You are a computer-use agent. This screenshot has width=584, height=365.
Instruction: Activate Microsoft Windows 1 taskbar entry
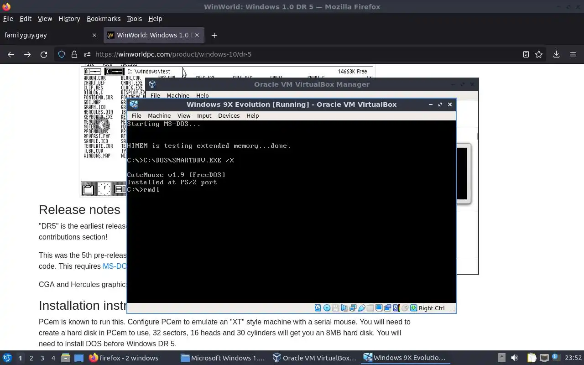(223, 358)
